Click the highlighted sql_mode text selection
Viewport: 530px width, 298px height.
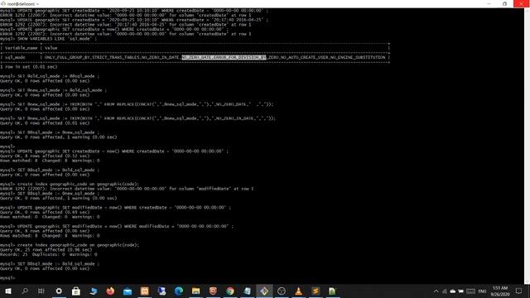pyautogui.click(x=224, y=57)
